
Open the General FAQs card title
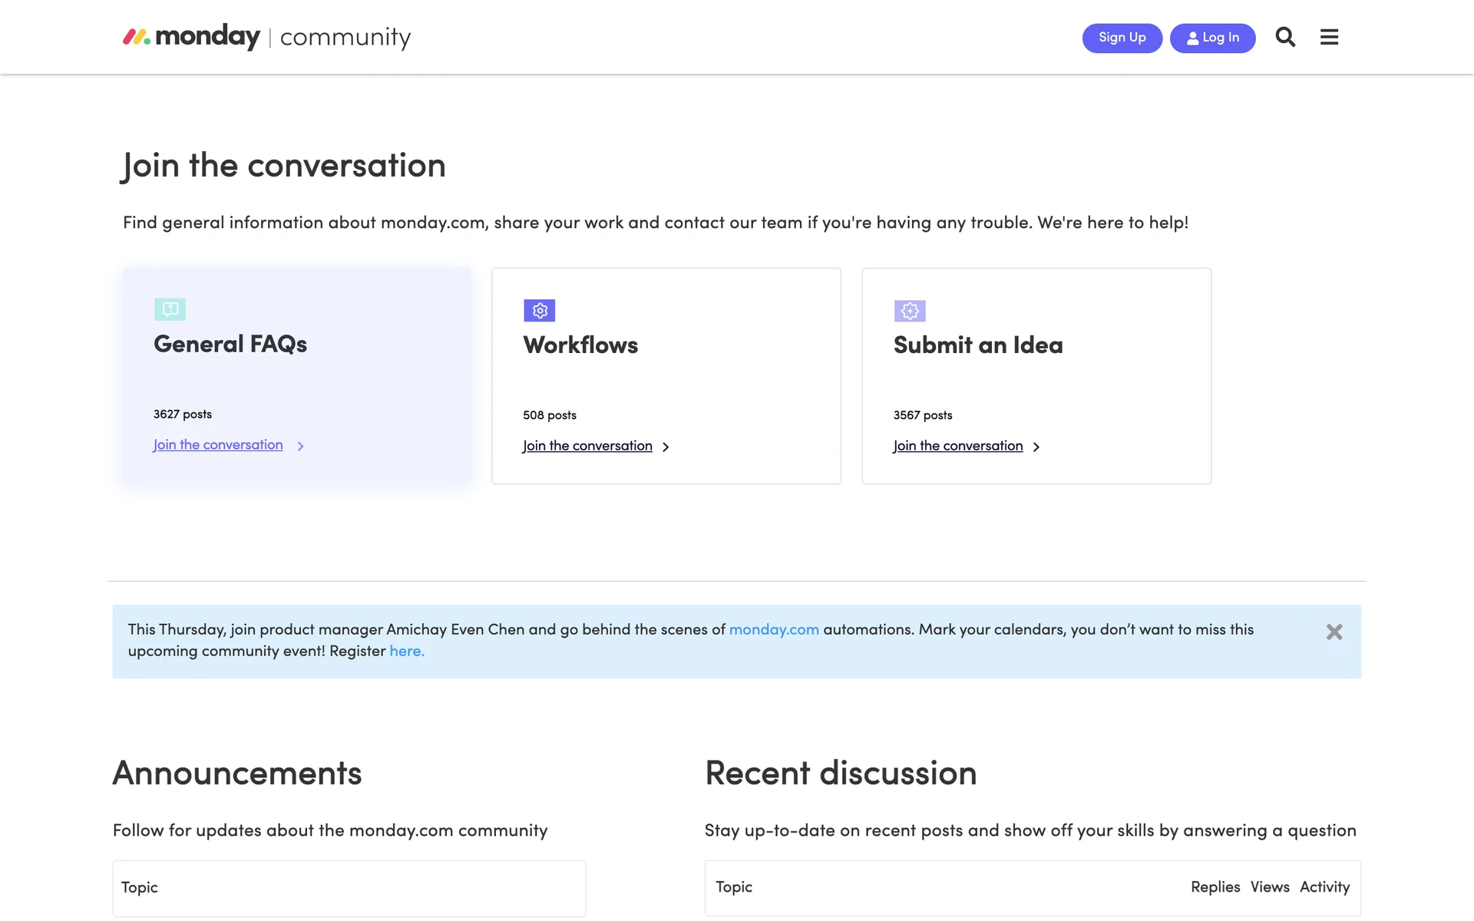[230, 344]
